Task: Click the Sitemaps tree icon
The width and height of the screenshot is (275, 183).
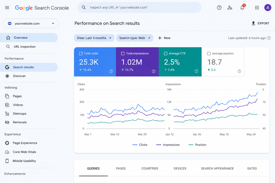Action: click(7, 114)
